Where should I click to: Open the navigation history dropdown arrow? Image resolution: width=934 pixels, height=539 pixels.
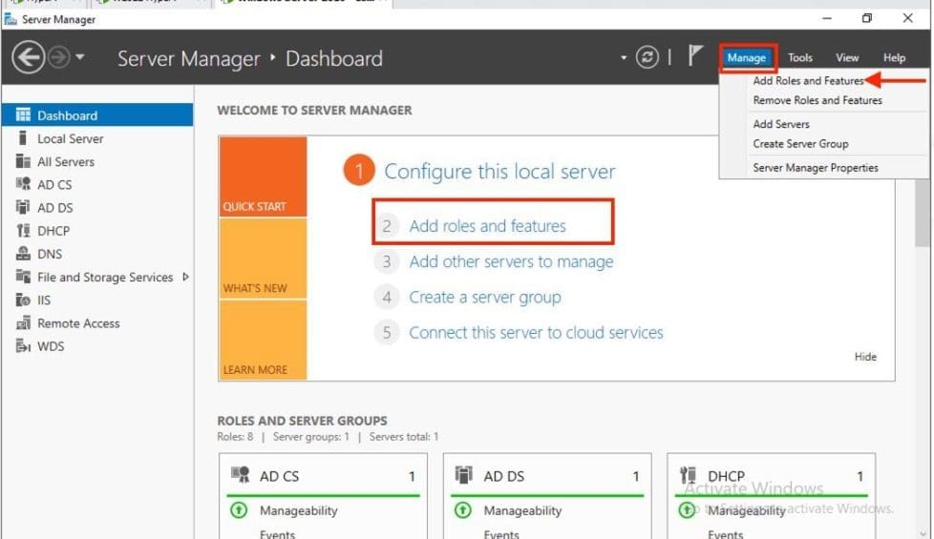point(80,58)
